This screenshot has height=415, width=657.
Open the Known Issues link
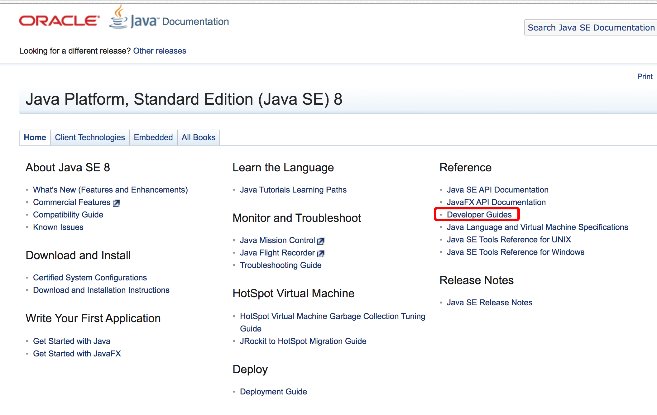click(x=58, y=227)
